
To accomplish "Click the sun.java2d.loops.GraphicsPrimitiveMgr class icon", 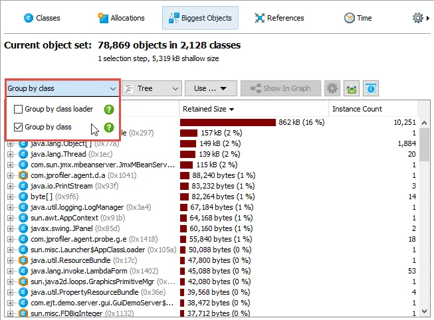I will (x=23, y=282).
